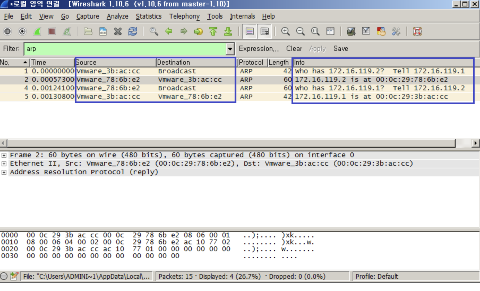Screen dimensions: 480x291
Task: Open the Capture menu
Action: [88, 16]
